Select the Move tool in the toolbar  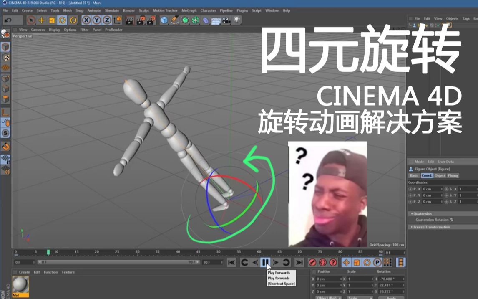coord(41,20)
